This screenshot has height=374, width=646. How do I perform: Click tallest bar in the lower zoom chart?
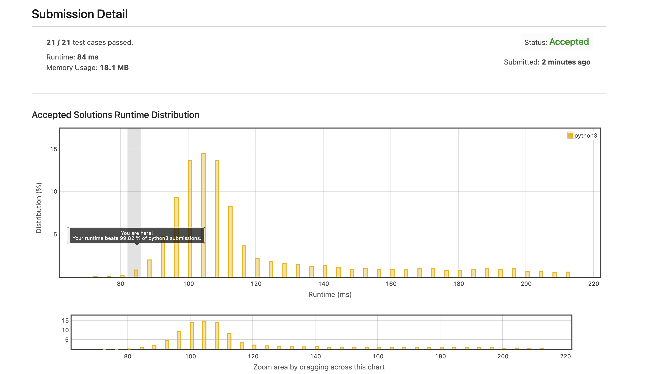tap(204, 335)
